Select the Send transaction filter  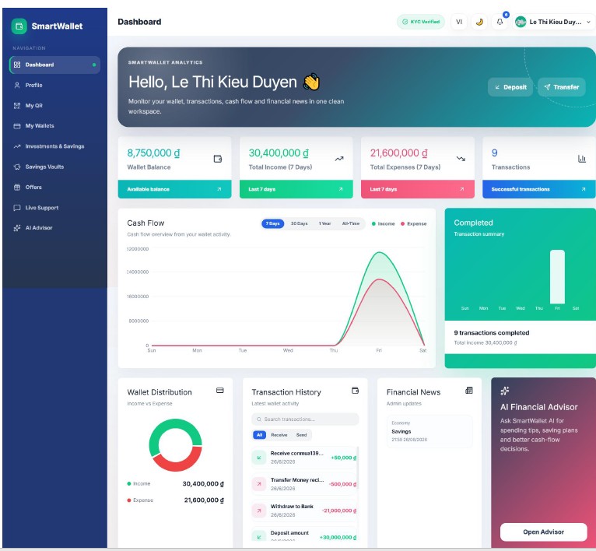[301, 434]
